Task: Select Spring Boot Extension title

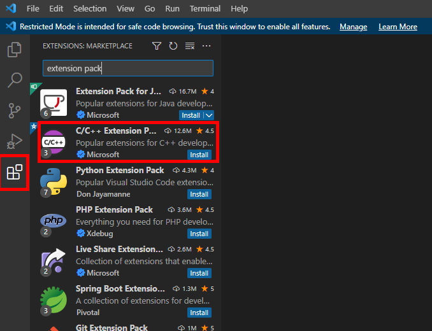Action: [120, 288]
